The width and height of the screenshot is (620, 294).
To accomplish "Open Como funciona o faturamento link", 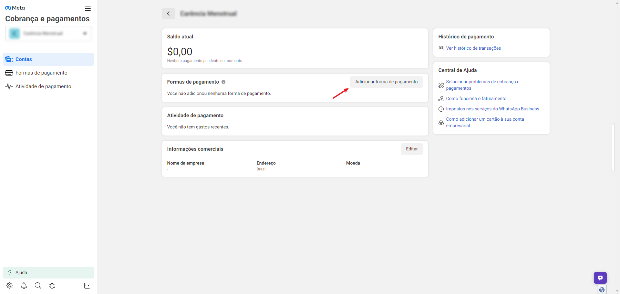I will click(476, 99).
